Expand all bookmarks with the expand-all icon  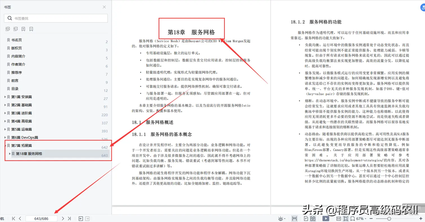click(7, 29)
